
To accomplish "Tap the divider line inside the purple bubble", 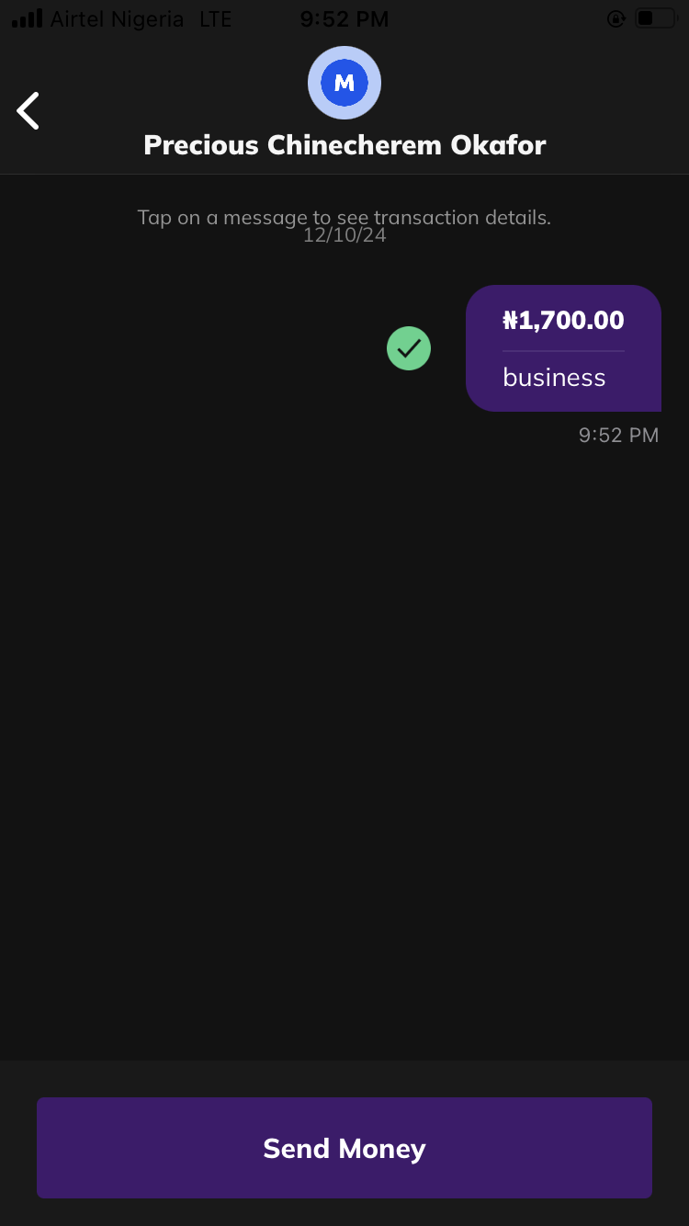I will pyautogui.click(x=563, y=351).
